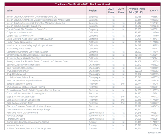Click the 'LWIN7' column header

pos(154,11)
